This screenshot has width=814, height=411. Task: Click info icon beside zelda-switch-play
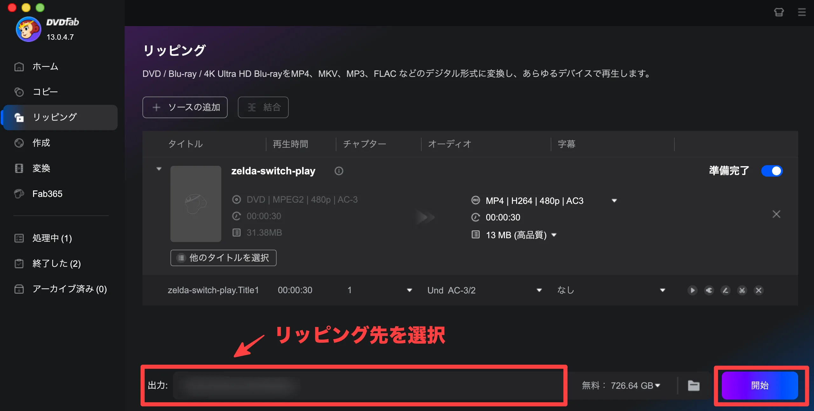click(x=339, y=171)
